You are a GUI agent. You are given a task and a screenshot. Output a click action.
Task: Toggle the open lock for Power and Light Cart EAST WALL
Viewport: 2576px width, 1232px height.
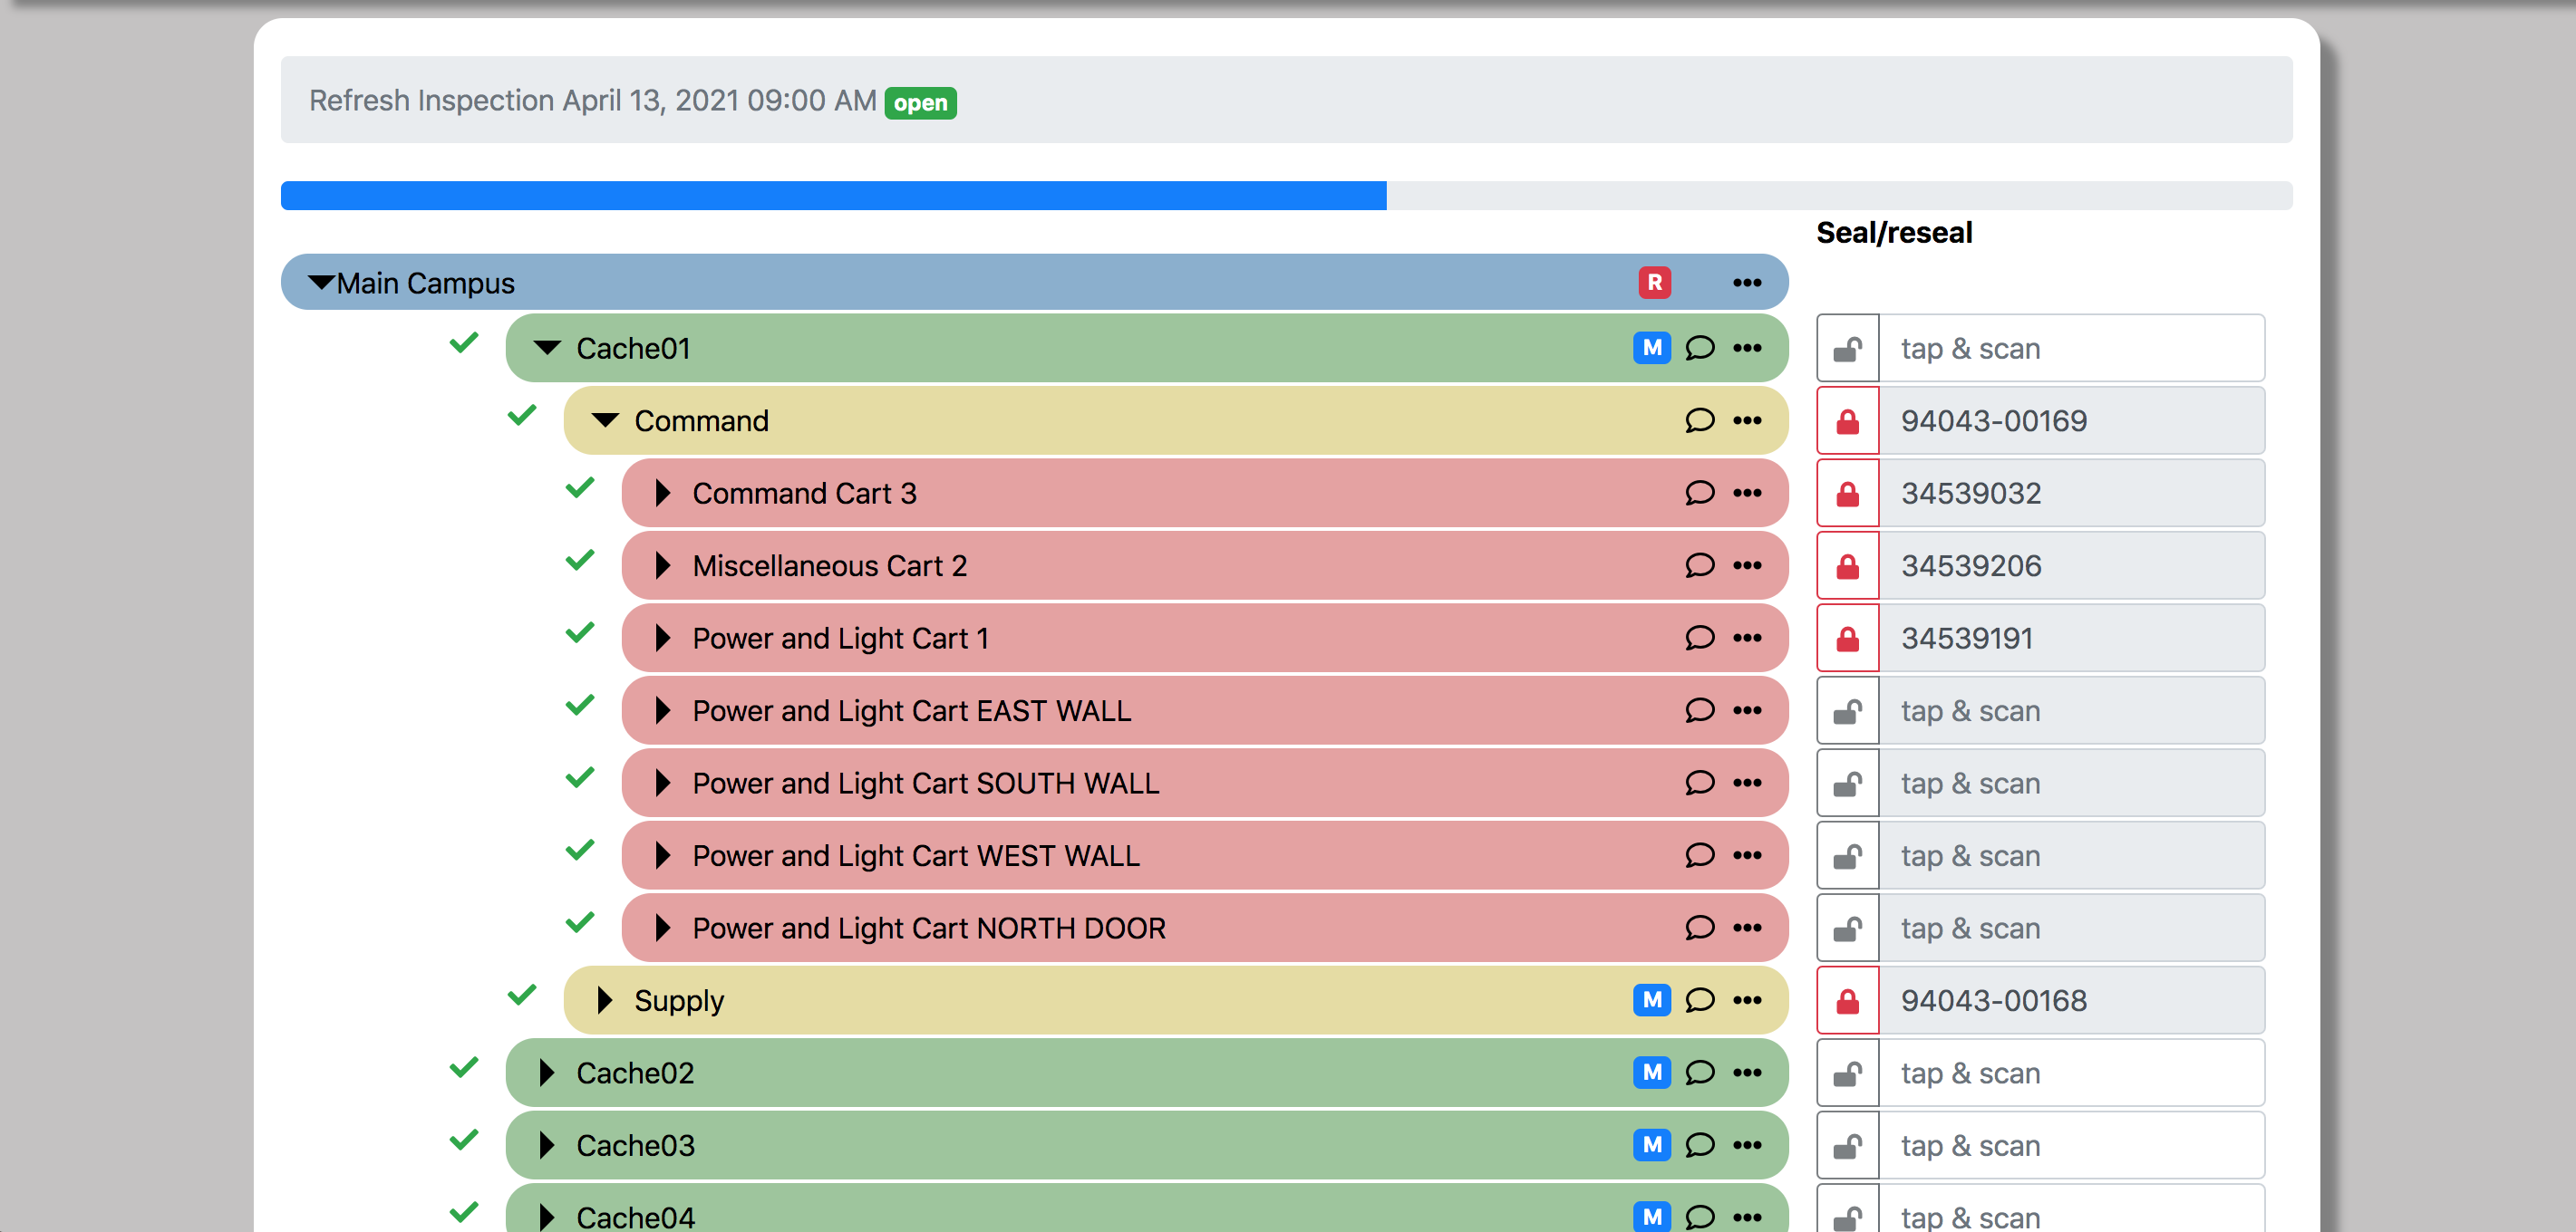[1848, 710]
